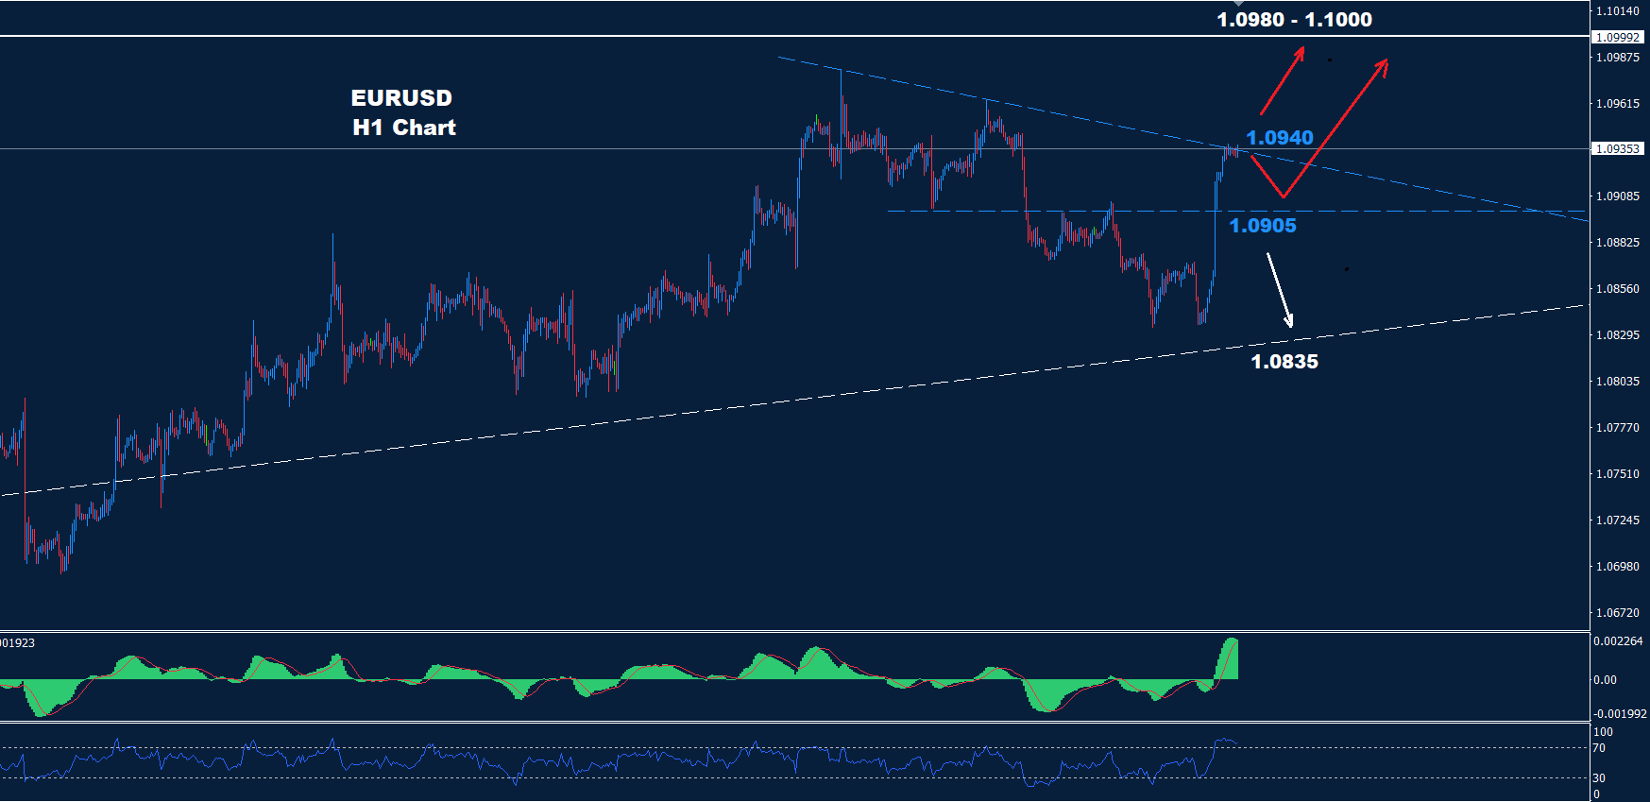Click the blue 1.0940 price label
Screen dimensions: 1650x802
click(x=1279, y=138)
